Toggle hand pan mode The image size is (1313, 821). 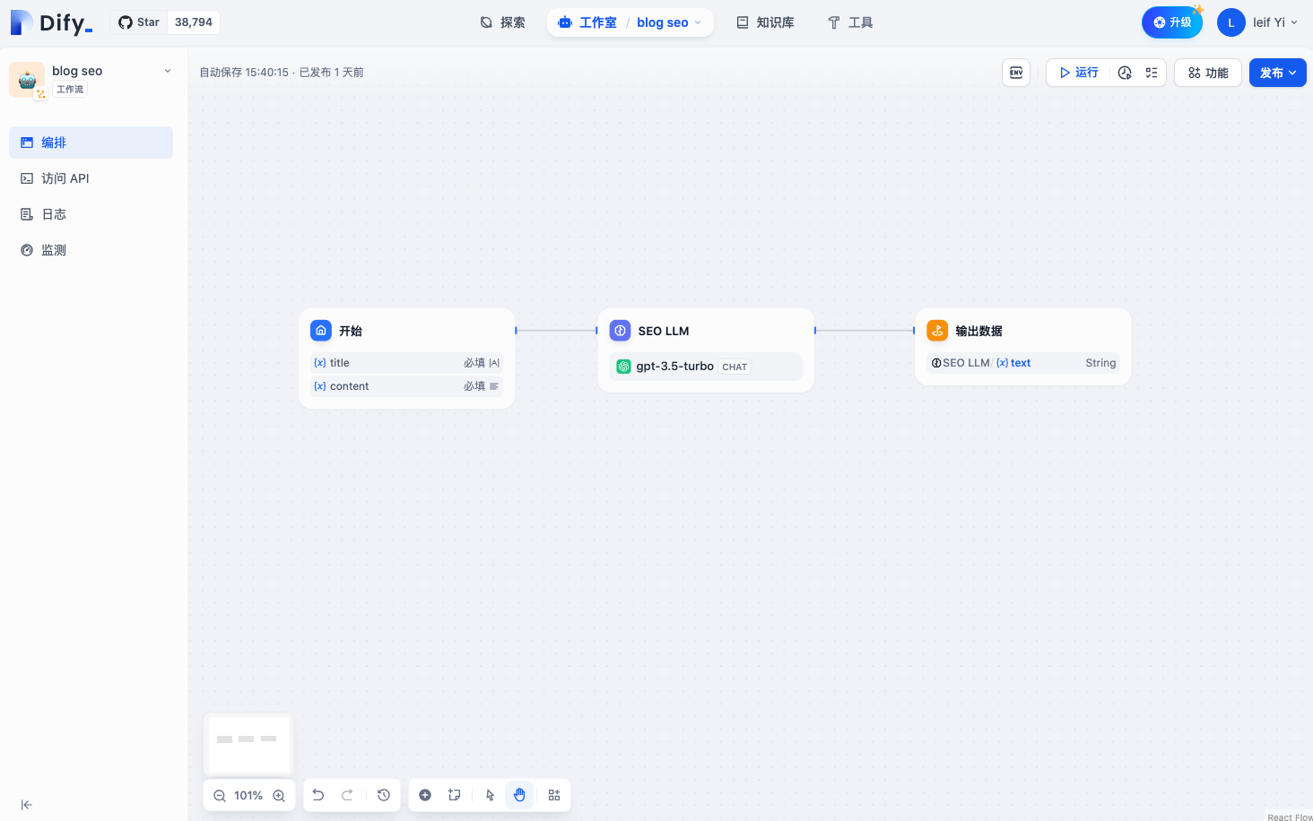[519, 795]
